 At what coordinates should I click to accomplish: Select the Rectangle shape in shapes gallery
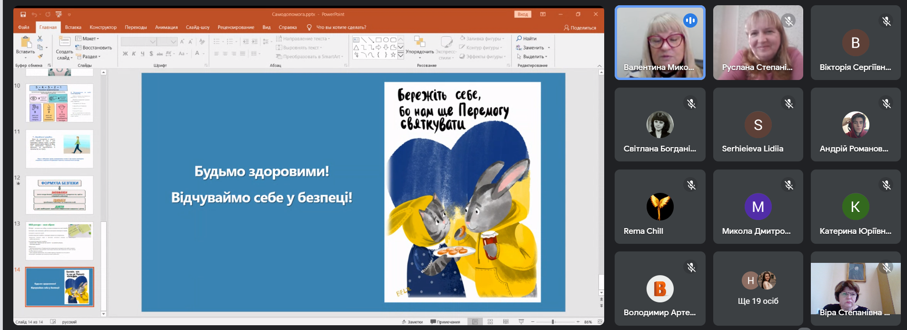(379, 40)
